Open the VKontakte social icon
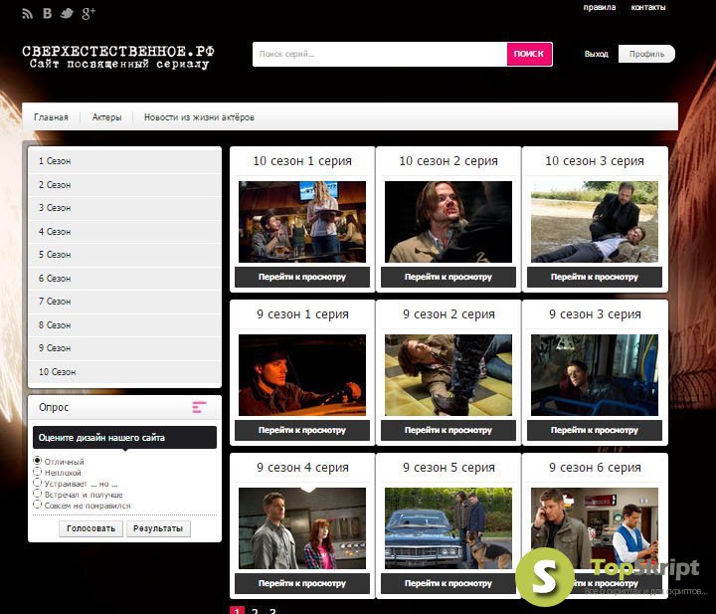716x614 pixels. (x=47, y=13)
